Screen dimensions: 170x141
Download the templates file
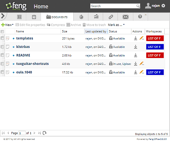click(136, 38)
